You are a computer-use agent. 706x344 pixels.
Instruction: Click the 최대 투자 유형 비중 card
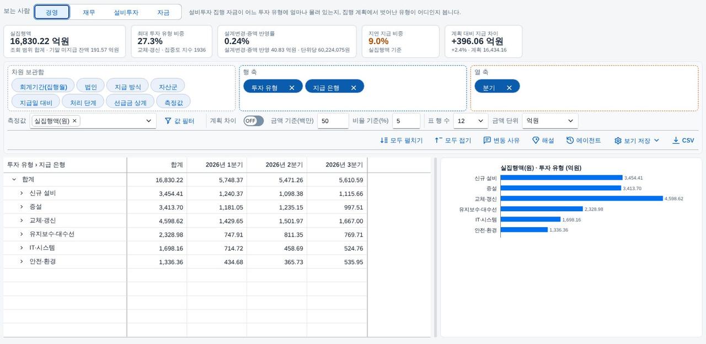(x=172, y=41)
